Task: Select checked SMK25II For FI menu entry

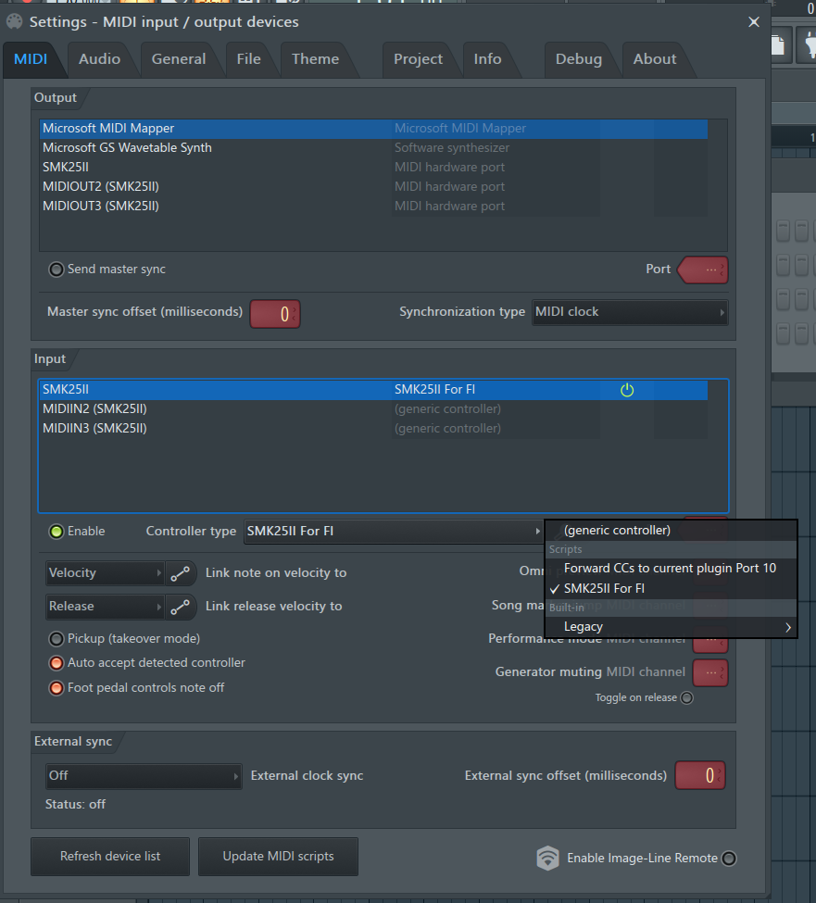Action: tap(671, 588)
